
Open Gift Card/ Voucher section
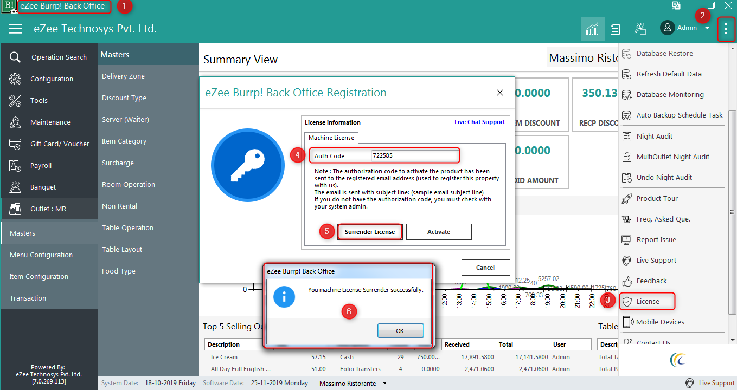(49, 144)
